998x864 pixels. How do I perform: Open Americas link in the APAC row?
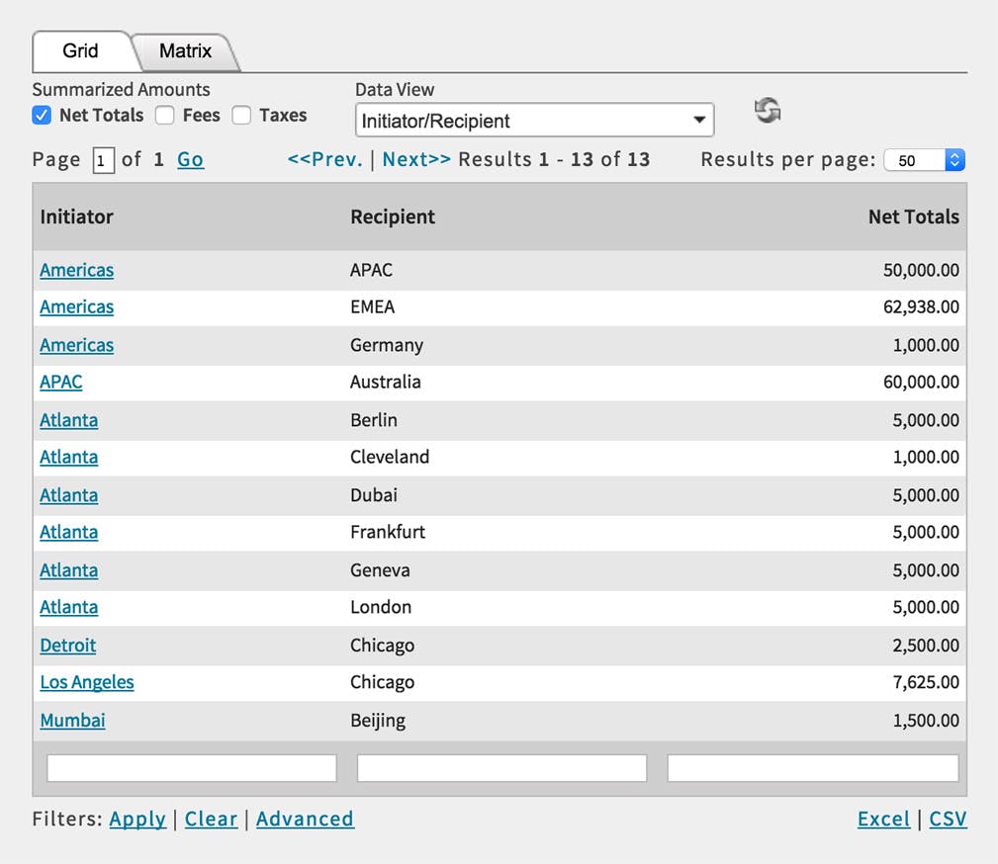tap(76, 271)
